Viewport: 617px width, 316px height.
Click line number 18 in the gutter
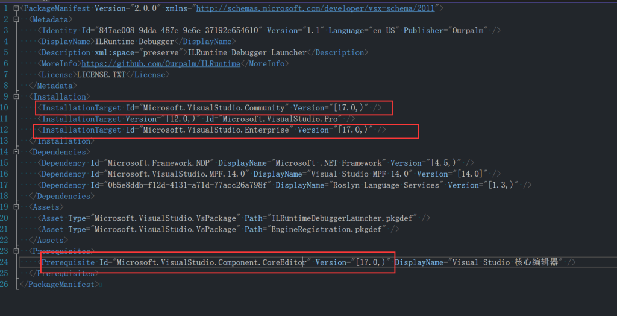4,196
